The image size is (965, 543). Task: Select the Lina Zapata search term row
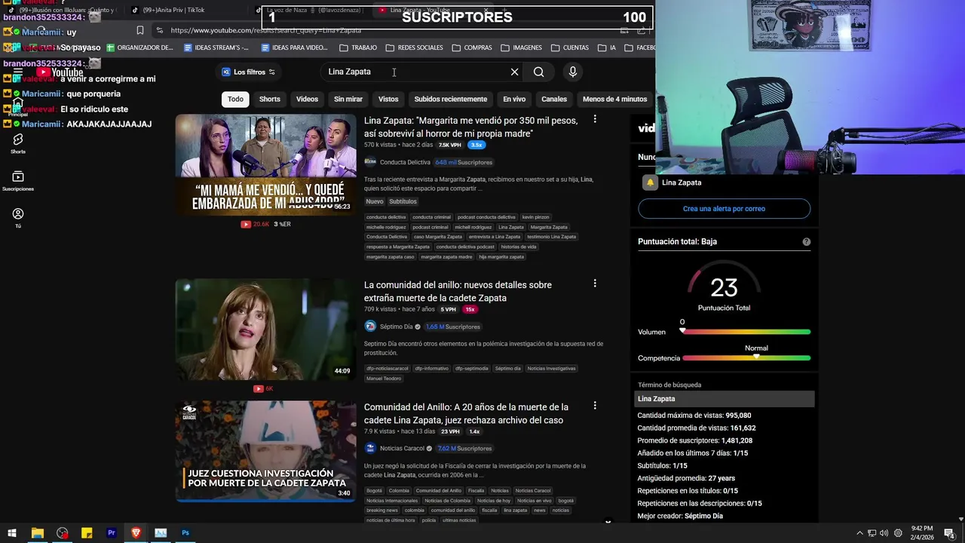[x=725, y=399]
